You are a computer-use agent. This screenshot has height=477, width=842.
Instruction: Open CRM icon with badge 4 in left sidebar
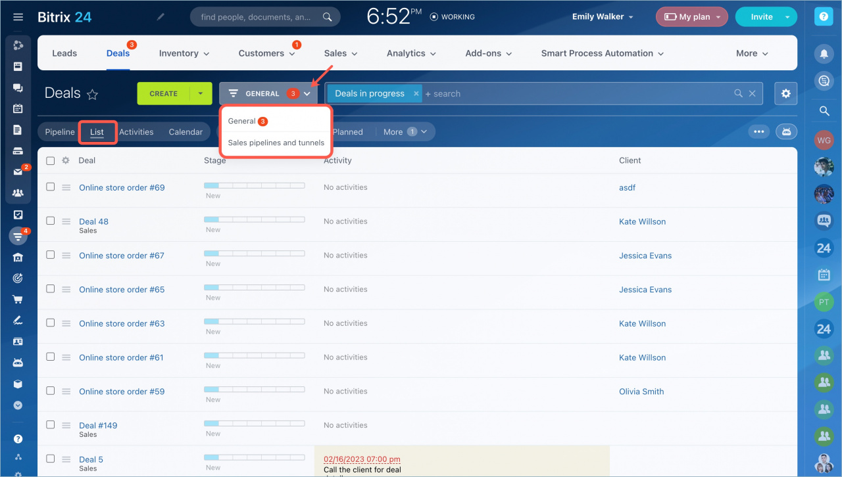click(18, 236)
